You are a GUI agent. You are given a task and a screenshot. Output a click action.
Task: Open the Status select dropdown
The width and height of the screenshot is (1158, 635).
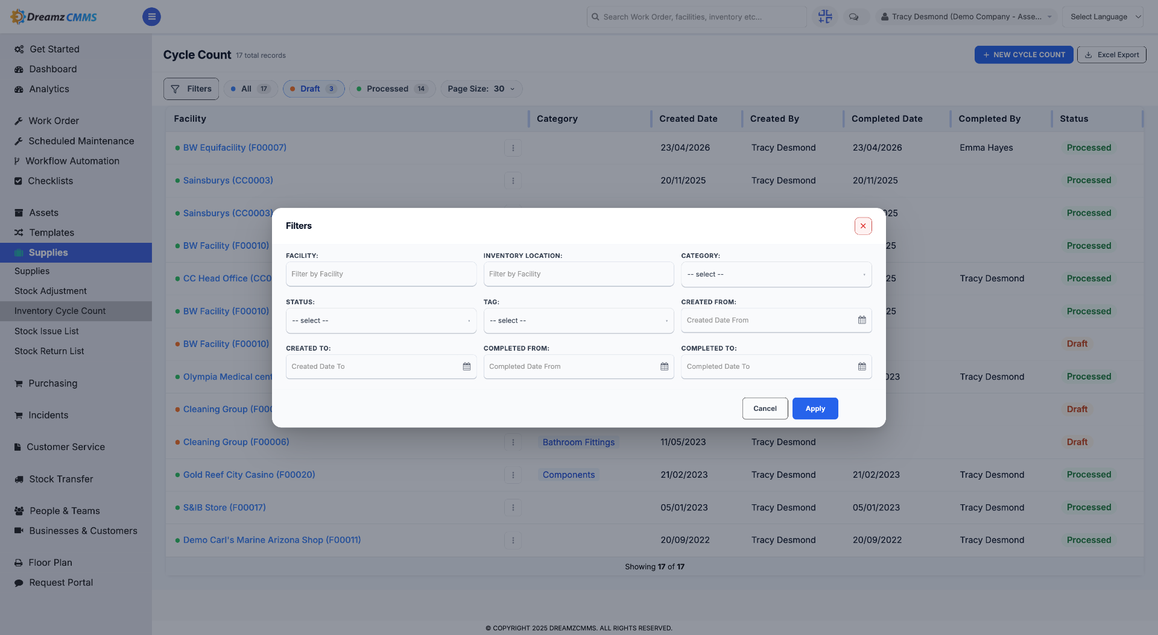point(381,321)
